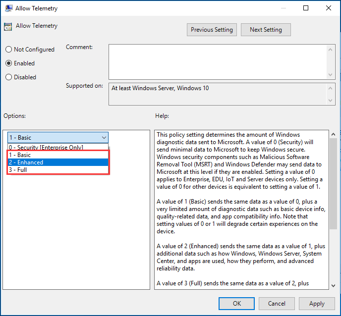341x316 pixels.
Task: Confirm with the OK button
Action: 236,304
